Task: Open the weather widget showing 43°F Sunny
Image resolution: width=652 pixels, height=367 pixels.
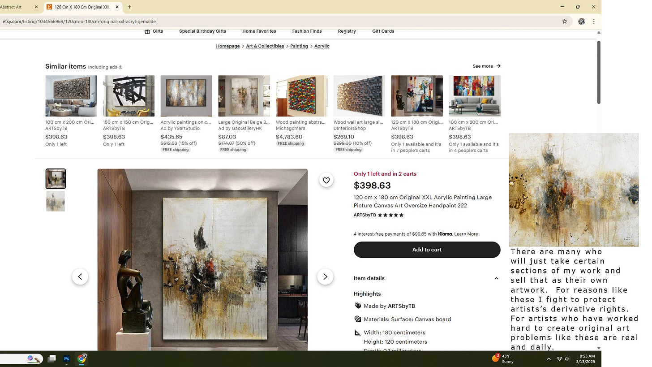Action: [503, 358]
